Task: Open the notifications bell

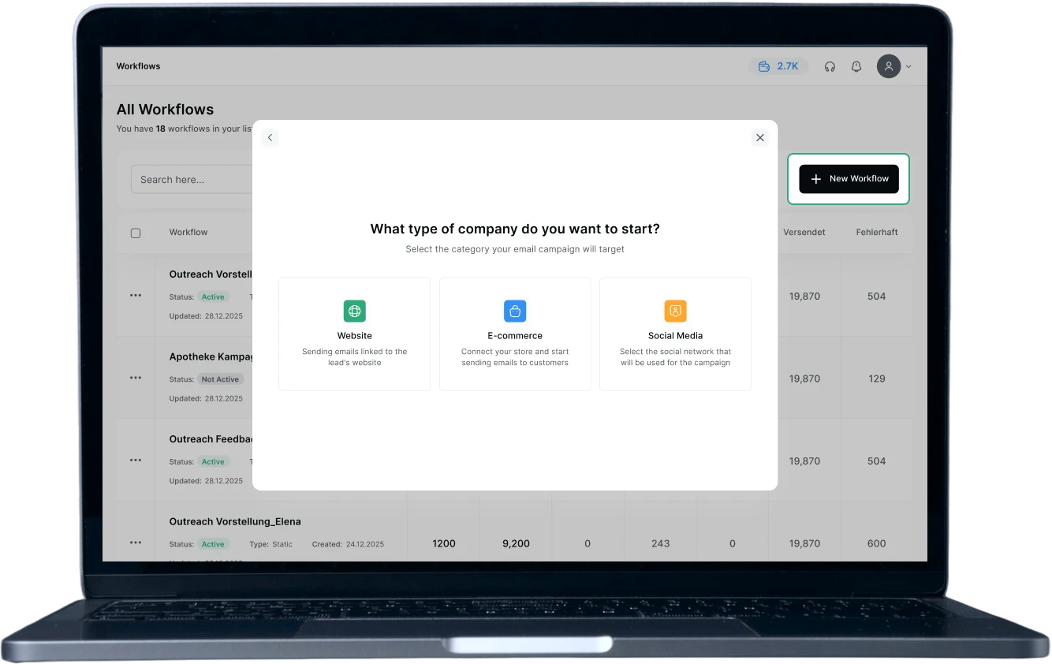Action: tap(856, 66)
